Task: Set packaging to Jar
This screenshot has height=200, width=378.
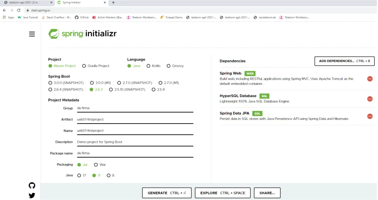Action: coord(82,165)
